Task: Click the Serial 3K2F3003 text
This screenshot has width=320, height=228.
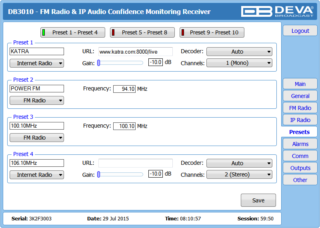Action: 32,219
